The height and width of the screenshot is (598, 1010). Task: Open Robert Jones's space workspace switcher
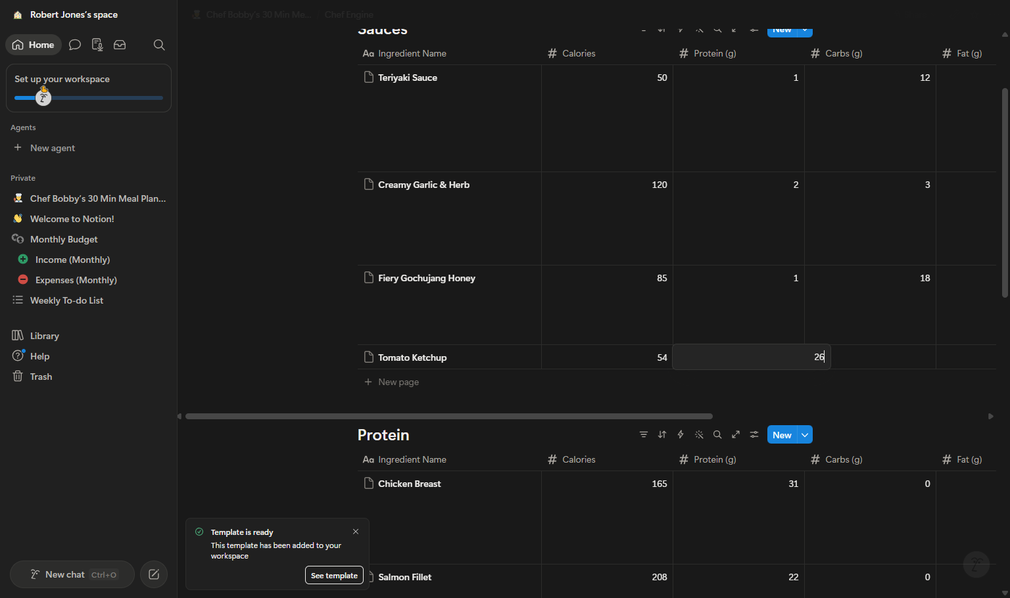point(74,14)
